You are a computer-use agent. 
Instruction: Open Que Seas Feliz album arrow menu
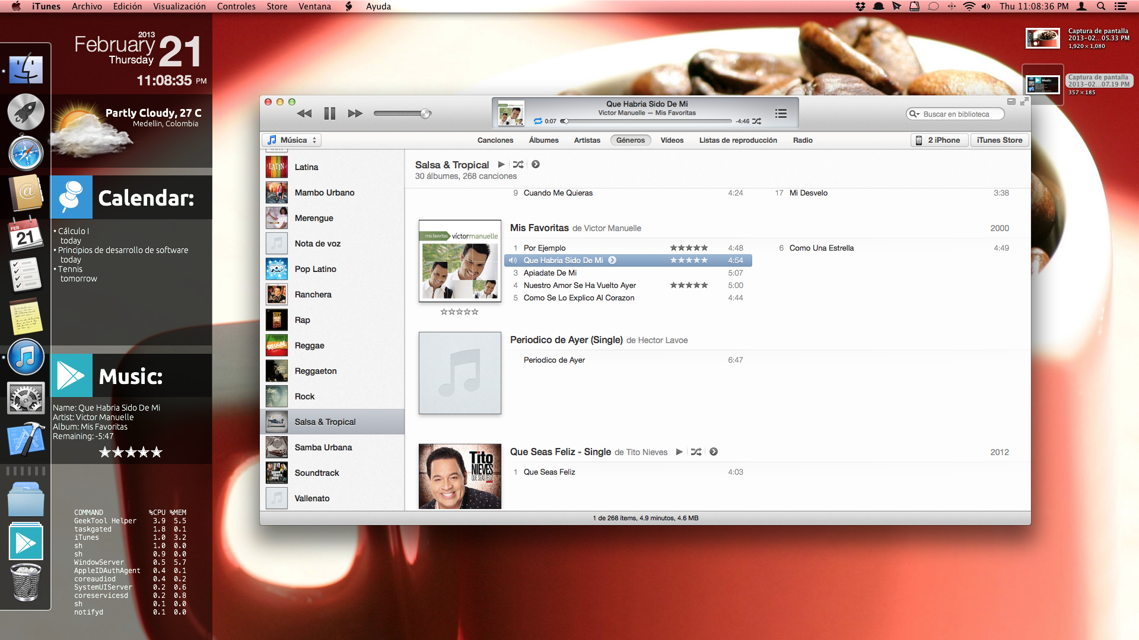714,452
